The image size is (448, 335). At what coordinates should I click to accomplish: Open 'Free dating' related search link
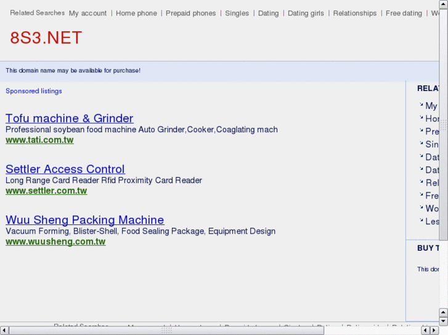(404, 14)
